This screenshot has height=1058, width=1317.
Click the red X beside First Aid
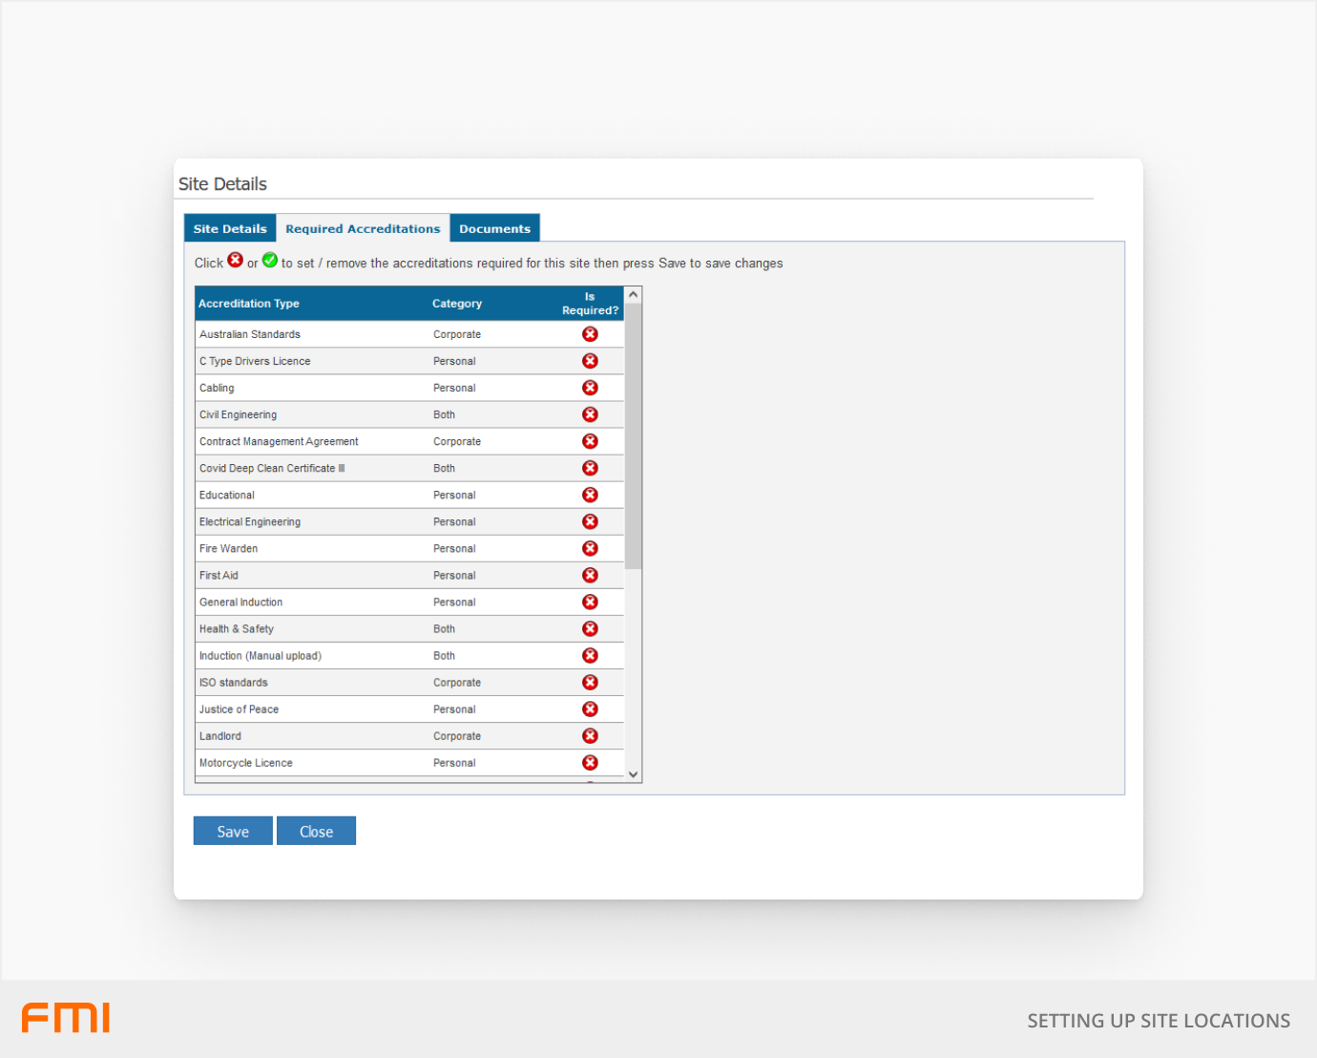590,575
